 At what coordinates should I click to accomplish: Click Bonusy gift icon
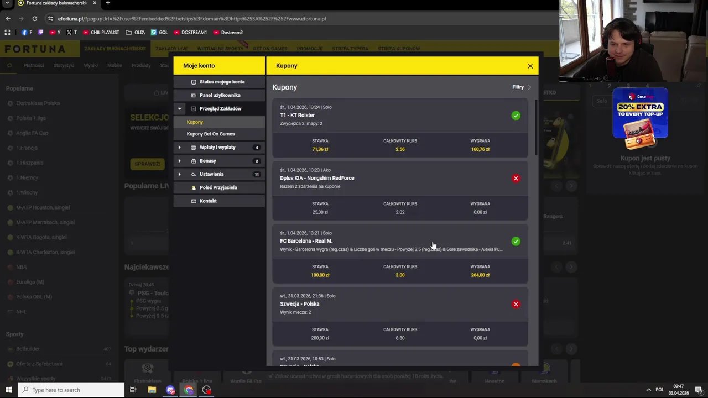click(x=194, y=161)
